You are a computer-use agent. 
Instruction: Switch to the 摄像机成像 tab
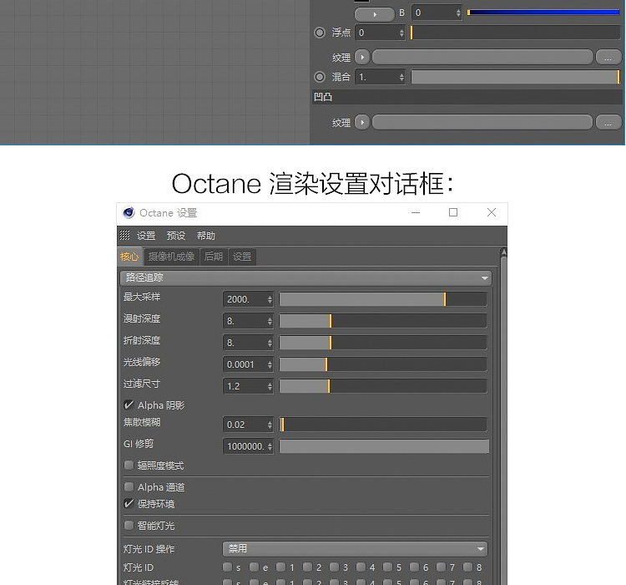click(x=171, y=257)
